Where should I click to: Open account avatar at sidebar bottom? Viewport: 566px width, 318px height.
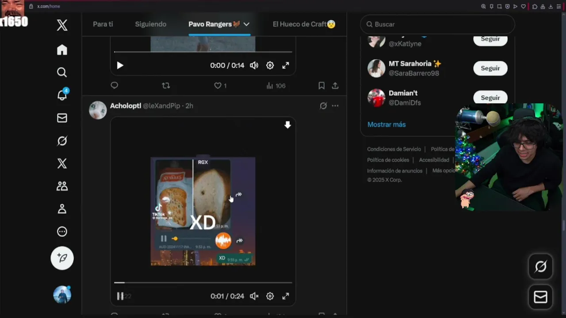[62, 295]
